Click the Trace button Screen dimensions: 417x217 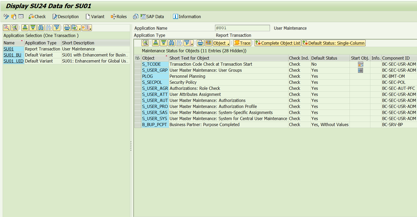[x=242, y=43]
